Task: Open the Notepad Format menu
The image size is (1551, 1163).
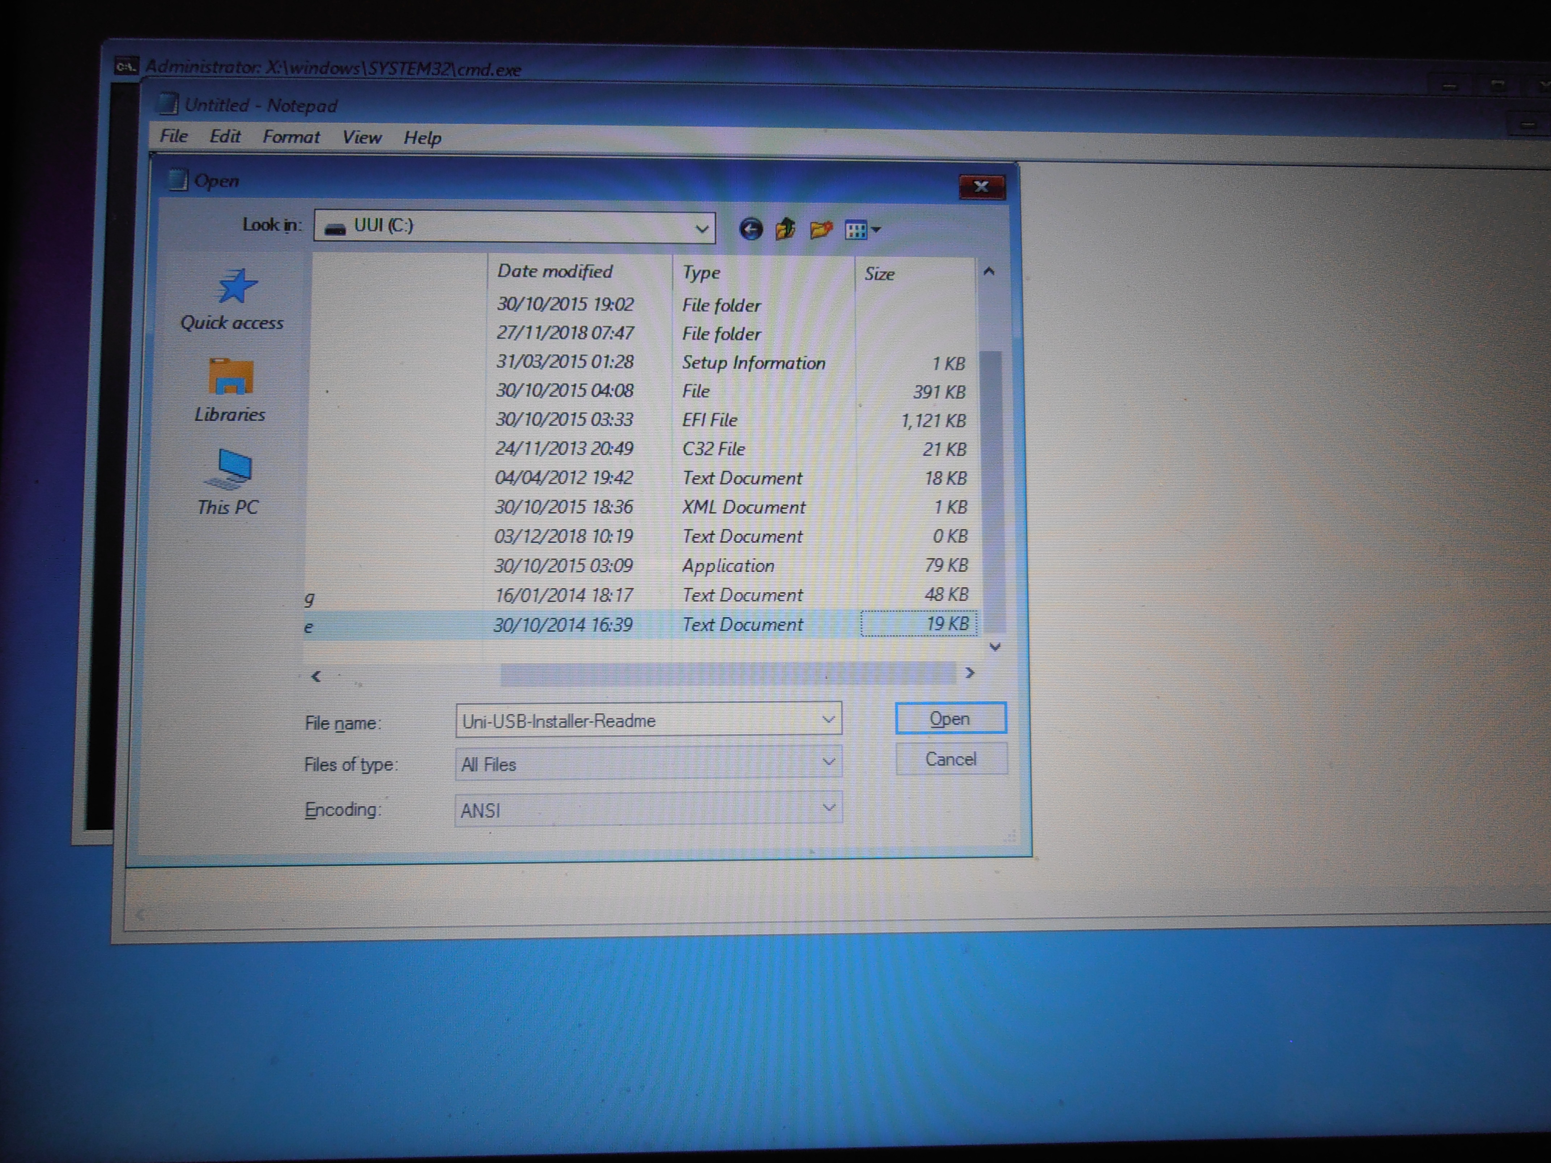Action: (291, 137)
